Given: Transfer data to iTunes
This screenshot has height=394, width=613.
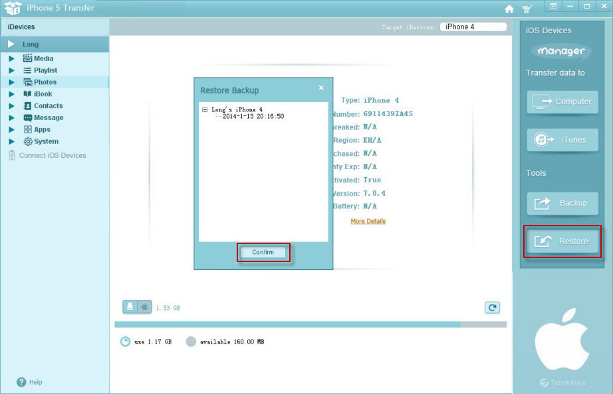Looking at the screenshot, I should tap(562, 140).
